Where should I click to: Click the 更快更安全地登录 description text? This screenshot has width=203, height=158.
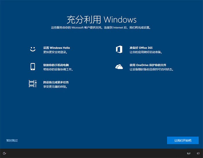[55, 52]
